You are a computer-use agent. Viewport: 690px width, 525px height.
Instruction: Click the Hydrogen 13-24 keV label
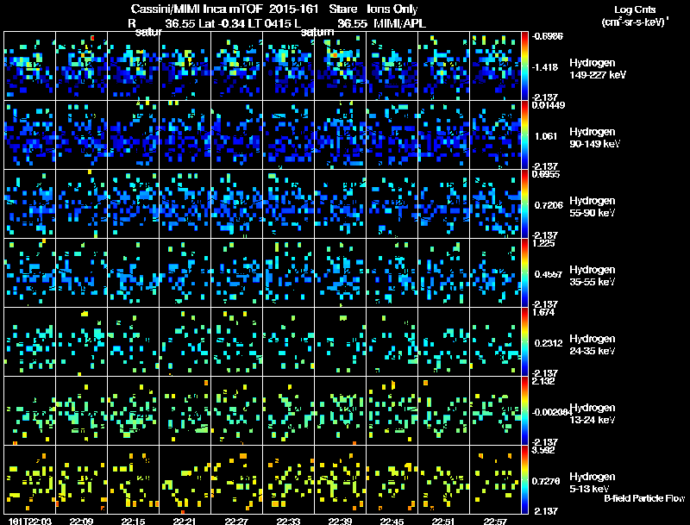[593, 414]
